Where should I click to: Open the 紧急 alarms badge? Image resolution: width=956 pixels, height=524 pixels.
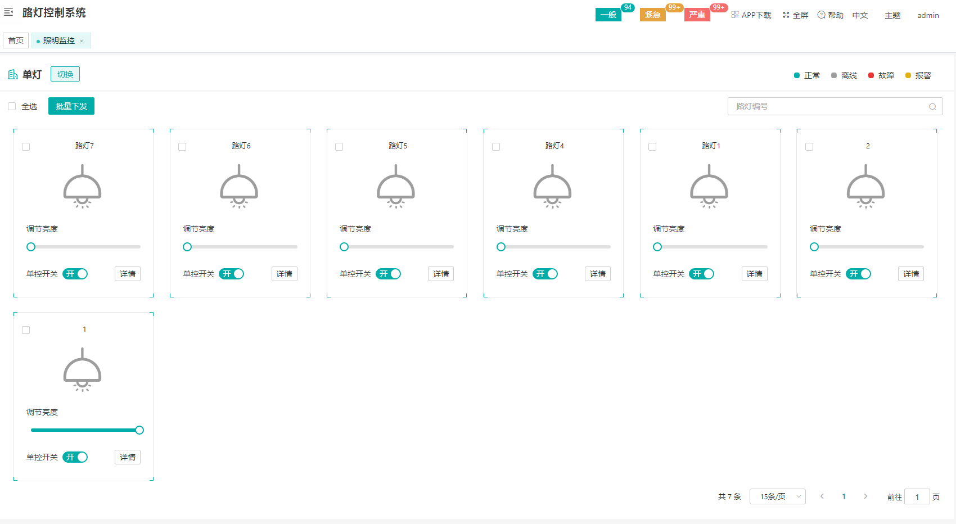653,15
